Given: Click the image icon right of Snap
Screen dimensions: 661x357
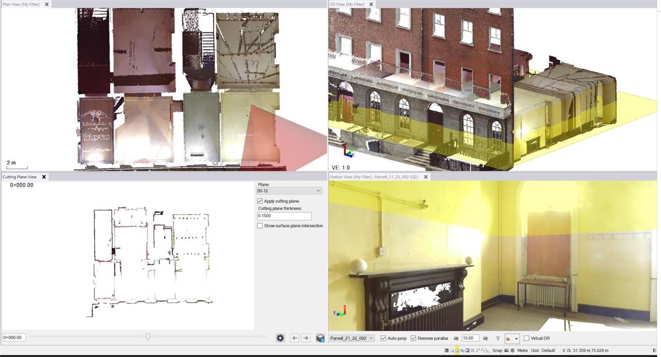Looking at the screenshot, I should tap(506, 350).
